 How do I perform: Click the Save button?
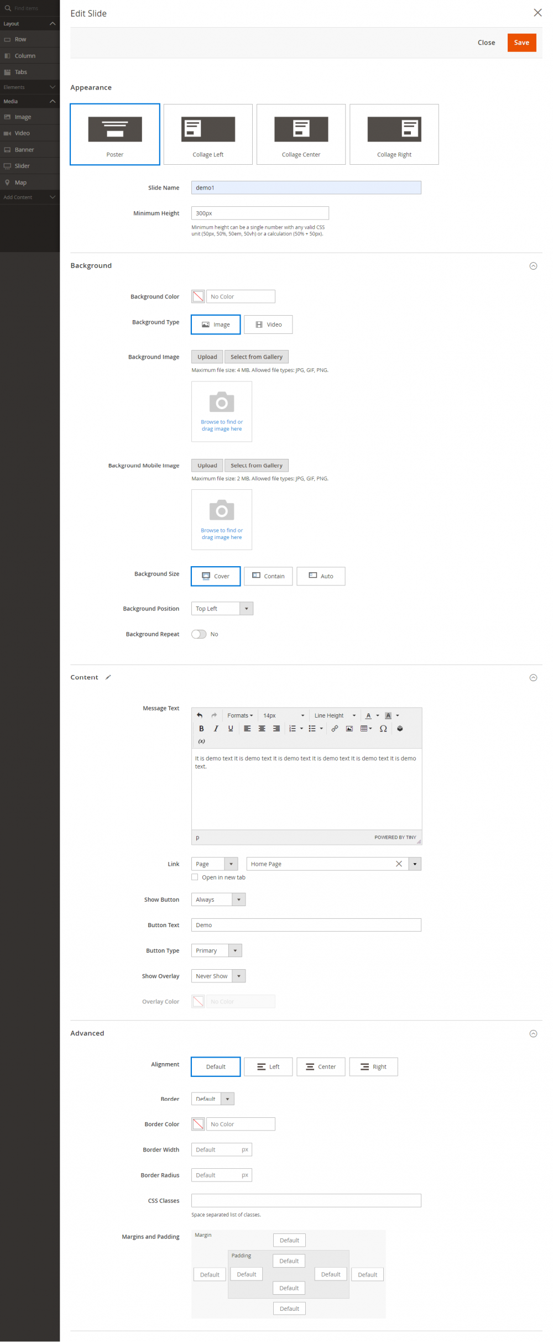[521, 42]
